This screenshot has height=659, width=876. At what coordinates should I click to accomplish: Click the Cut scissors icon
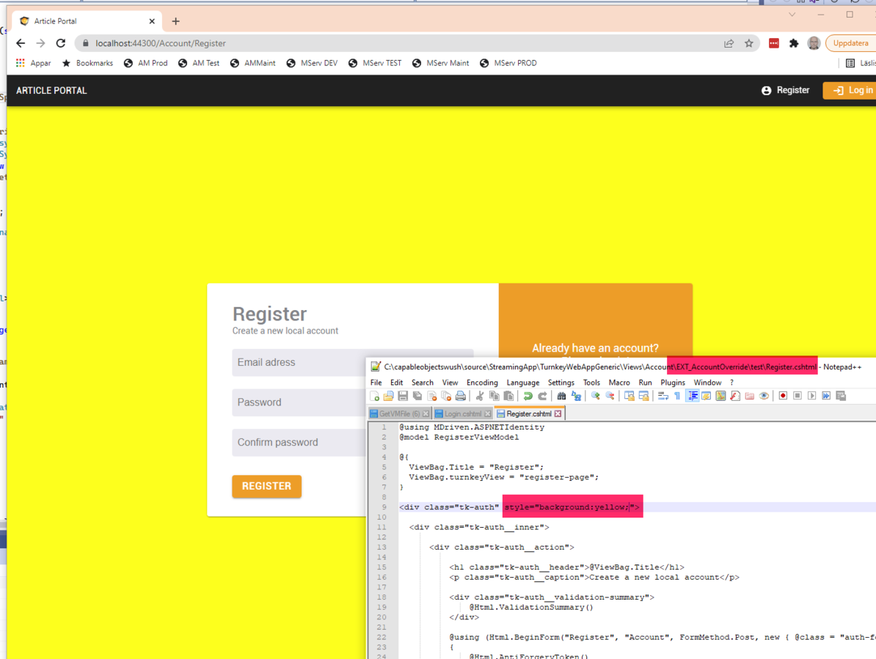[479, 396]
